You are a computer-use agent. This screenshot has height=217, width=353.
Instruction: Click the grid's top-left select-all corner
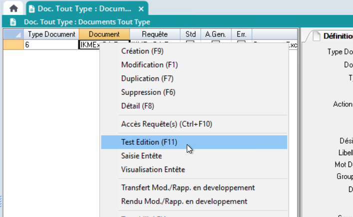point(13,34)
